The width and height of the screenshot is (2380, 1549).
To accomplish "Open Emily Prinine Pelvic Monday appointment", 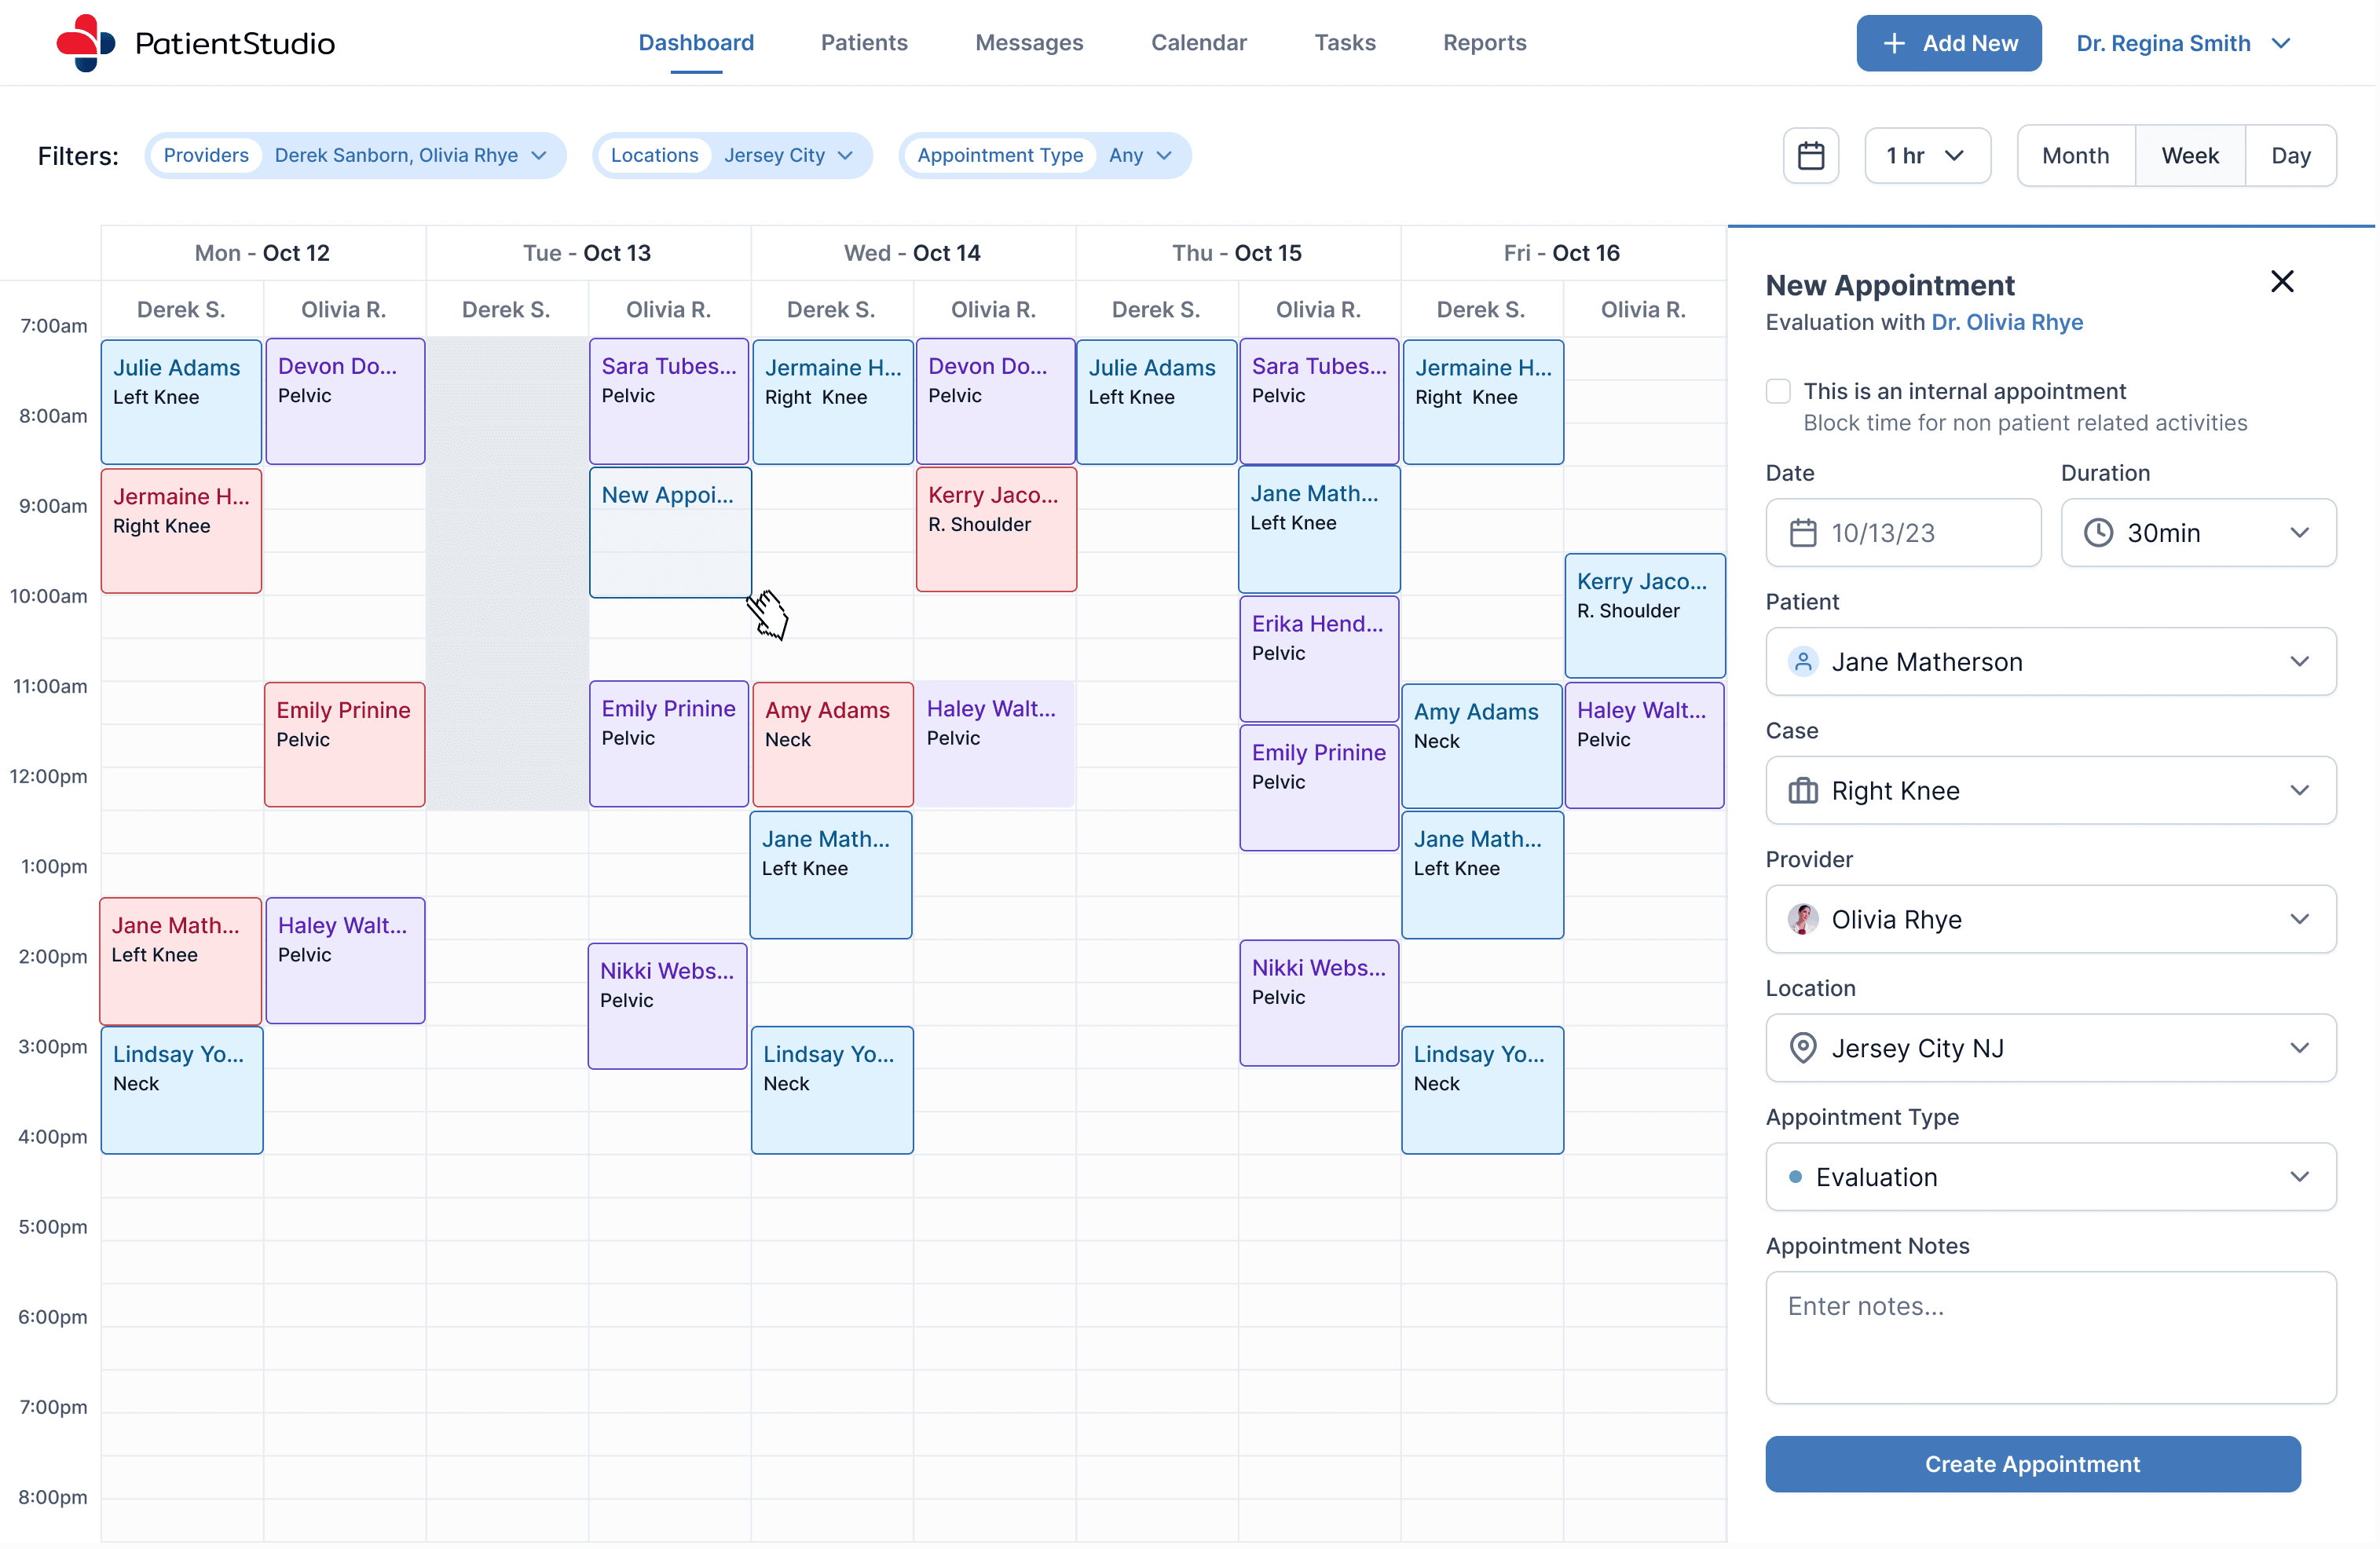I will [x=344, y=745].
